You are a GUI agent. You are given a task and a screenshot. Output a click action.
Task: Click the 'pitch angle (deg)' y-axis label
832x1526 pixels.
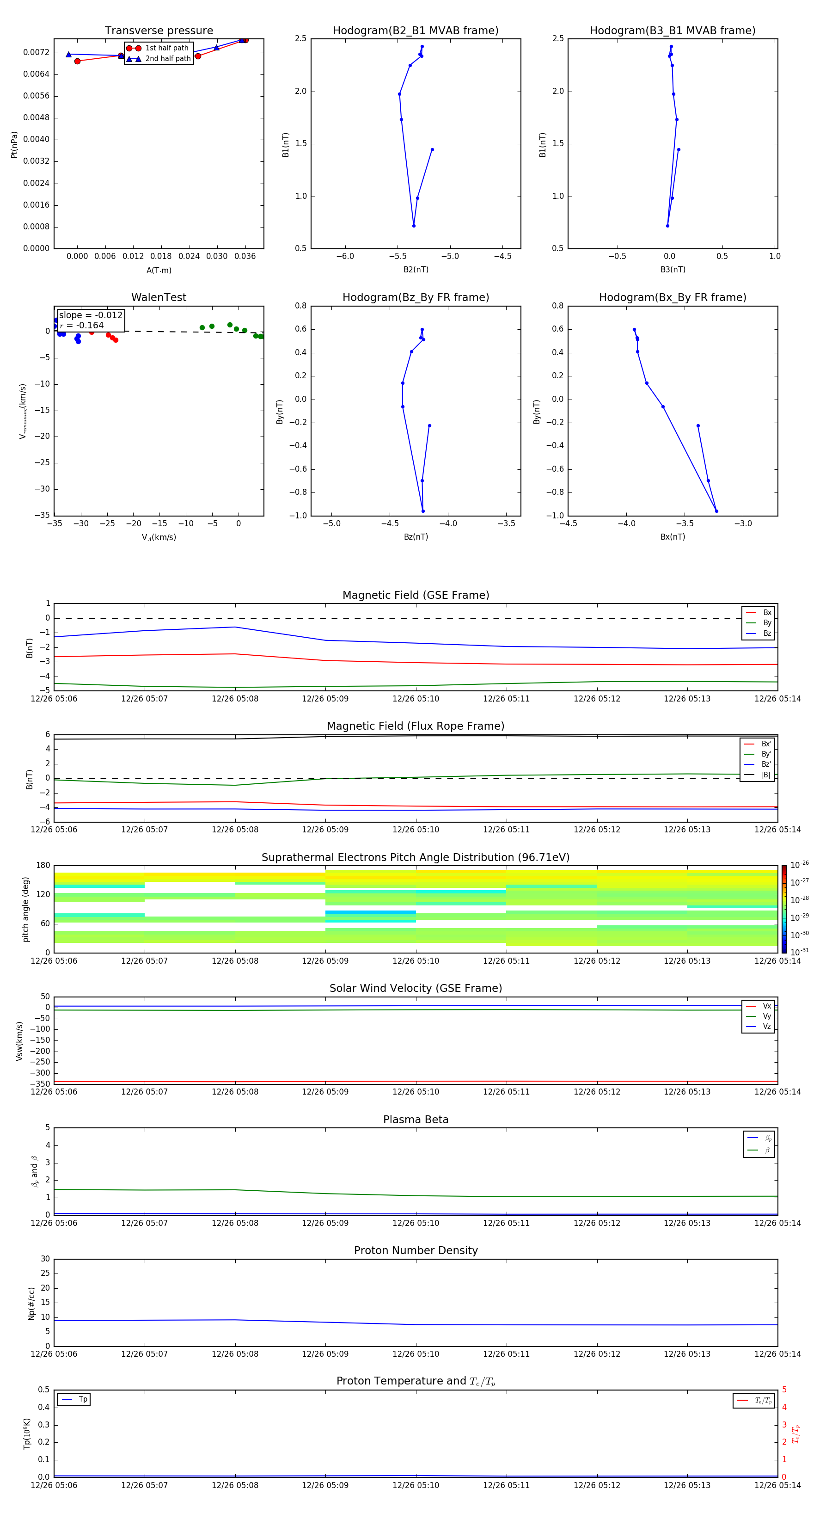pos(25,909)
